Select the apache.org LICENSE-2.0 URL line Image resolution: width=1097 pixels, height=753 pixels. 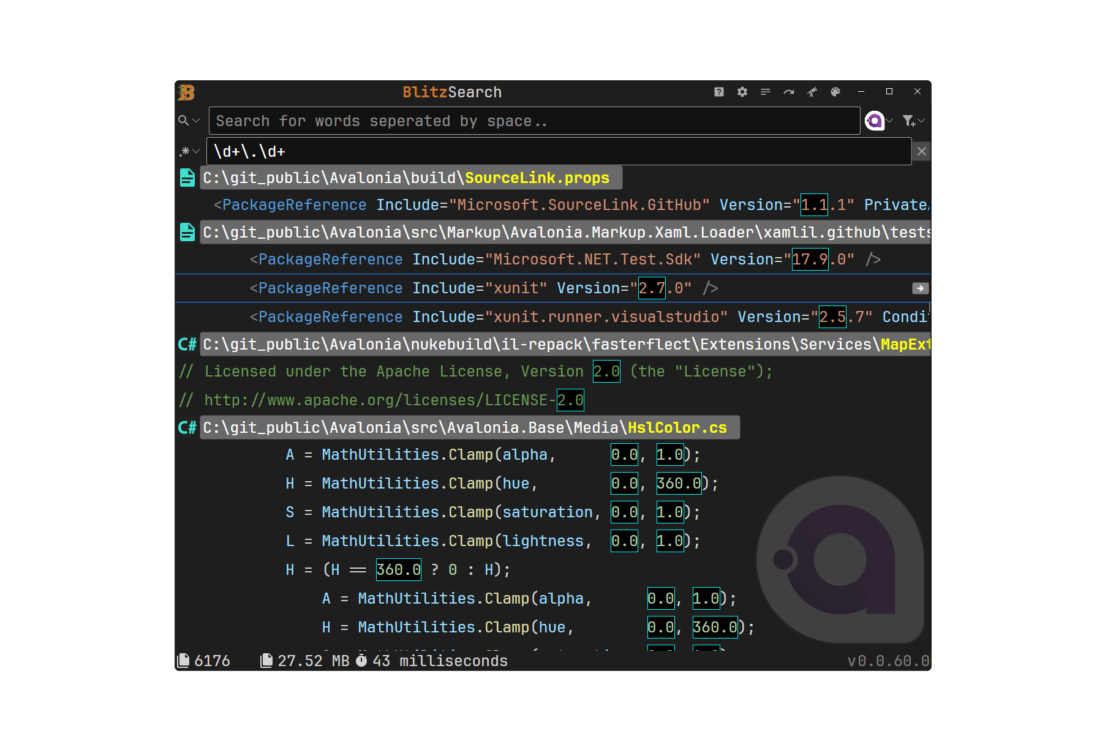pyautogui.click(x=553, y=400)
